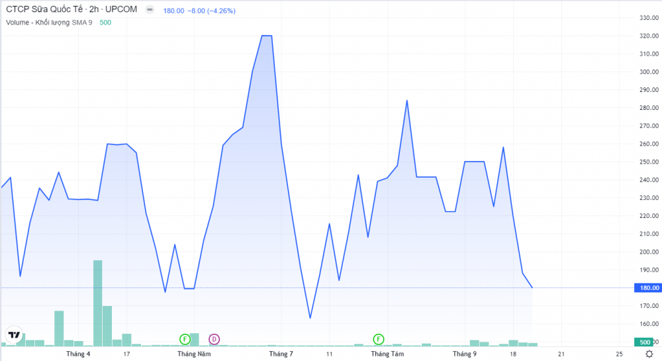The image size is (662, 361).
Task: Click the purple D dividend marker
Action: [214, 339]
